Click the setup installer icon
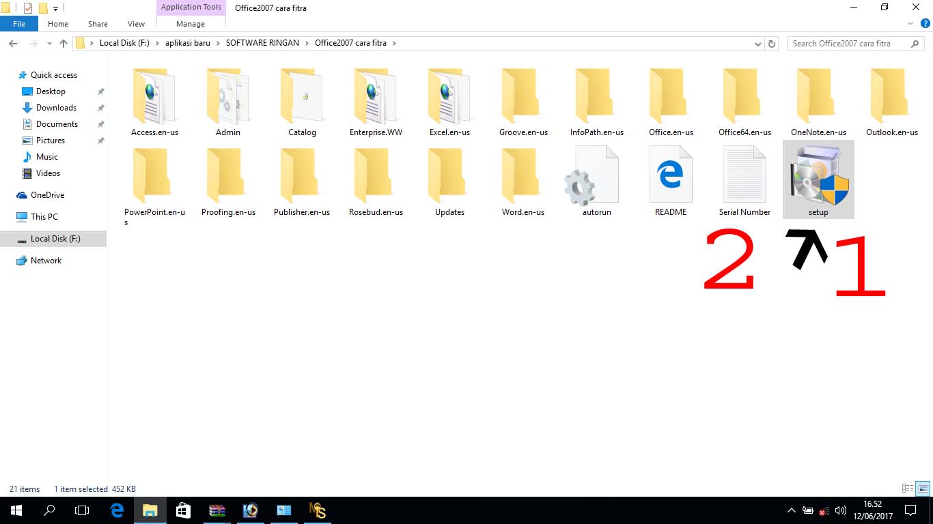Image resolution: width=933 pixels, height=524 pixels. (818, 179)
